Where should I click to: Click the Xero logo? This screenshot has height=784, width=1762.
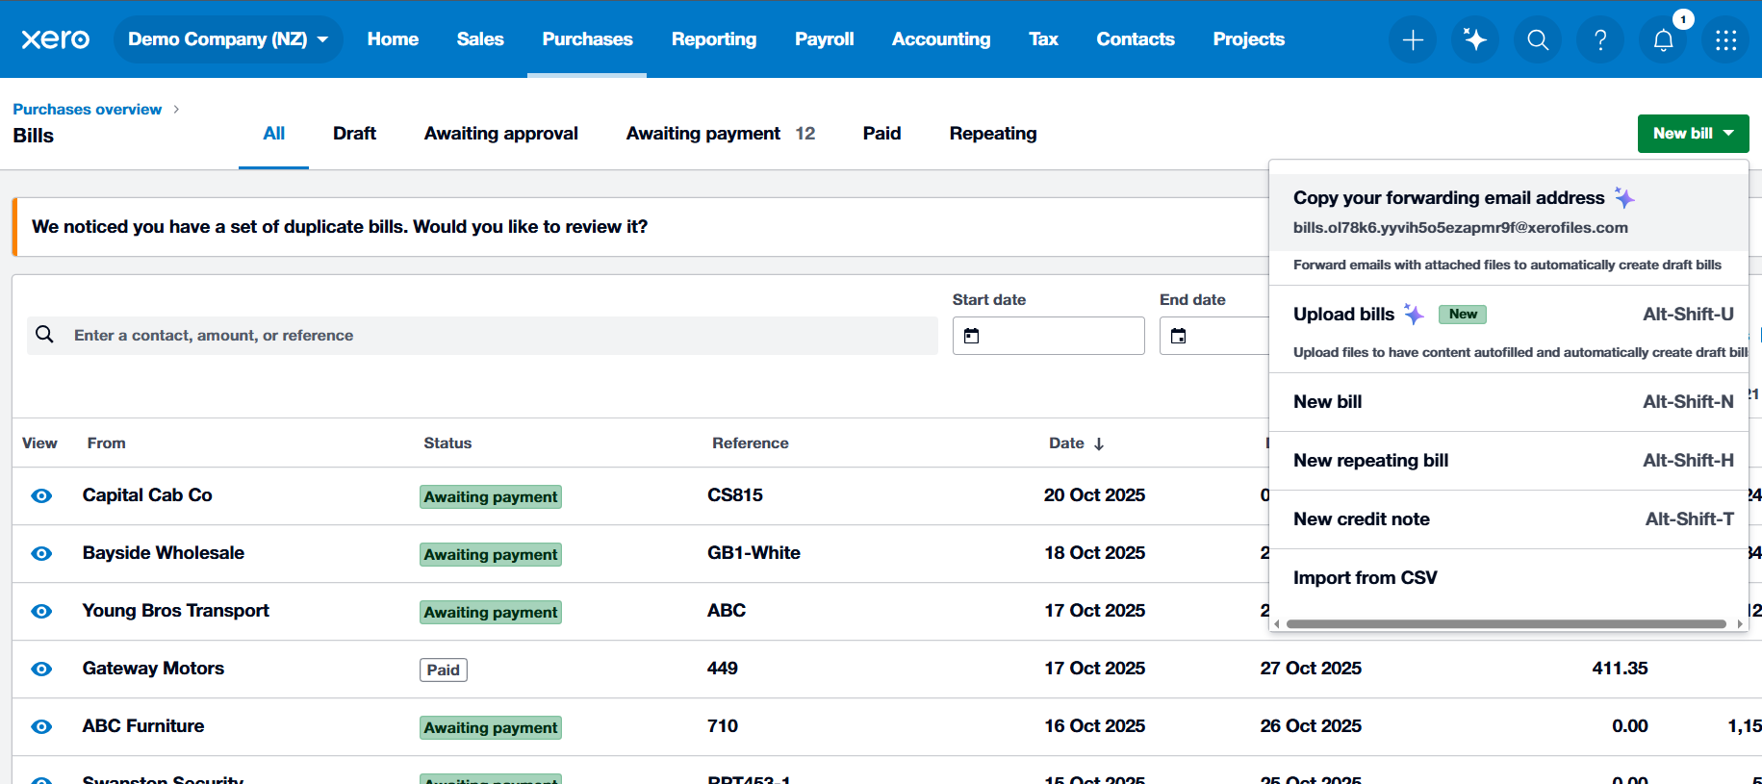[x=55, y=39]
